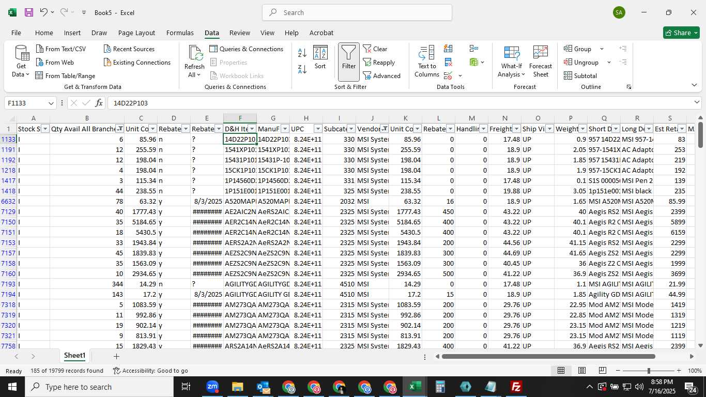Open the Freight column filter dropdown
Image resolution: width=706 pixels, height=397 pixels.
(516, 129)
